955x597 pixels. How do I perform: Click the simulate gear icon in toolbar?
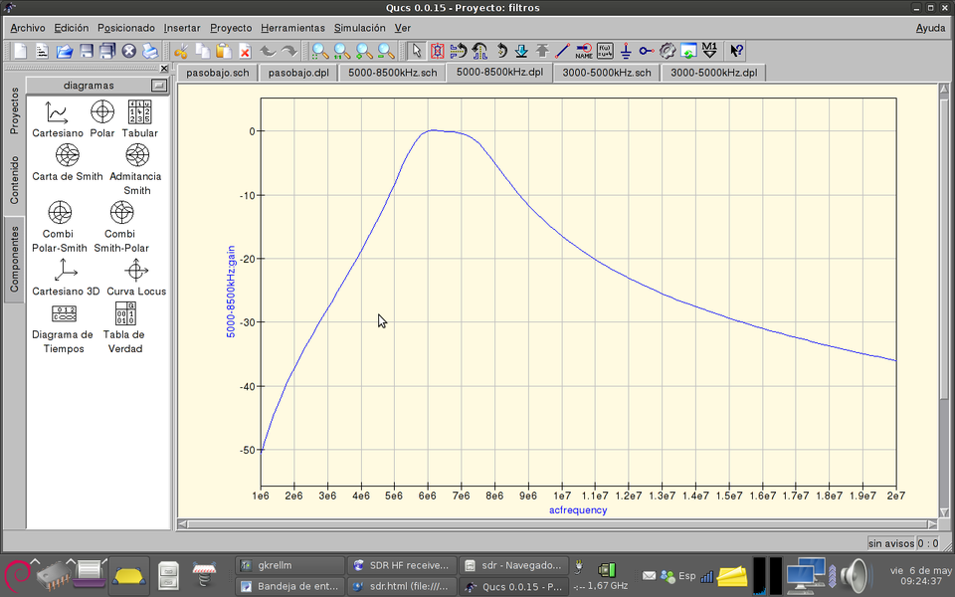point(668,51)
